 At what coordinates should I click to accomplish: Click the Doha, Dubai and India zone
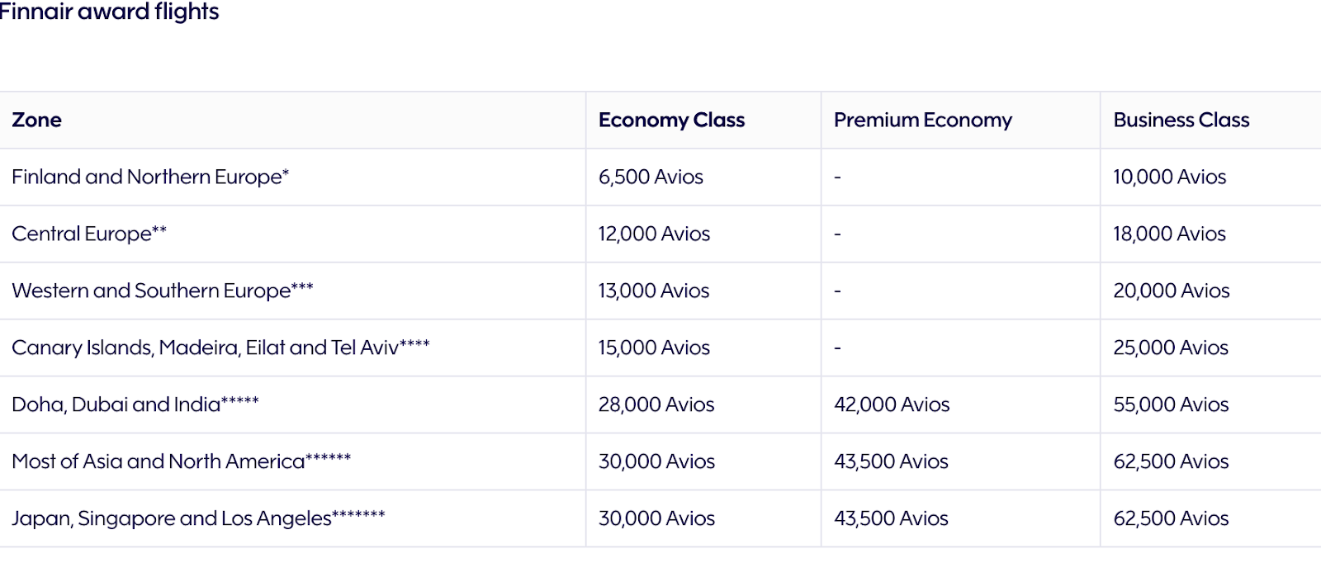click(x=135, y=405)
